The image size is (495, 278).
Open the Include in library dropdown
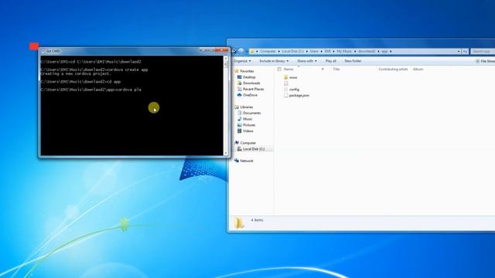point(274,61)
